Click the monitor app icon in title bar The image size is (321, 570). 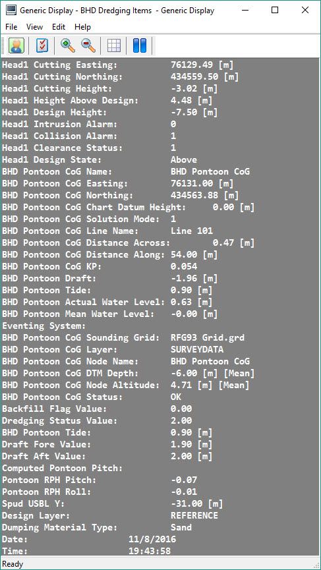tap(11, 10)
